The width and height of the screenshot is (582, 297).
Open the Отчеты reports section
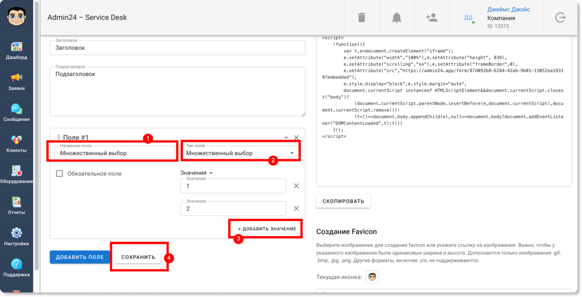tap(16, 207)
